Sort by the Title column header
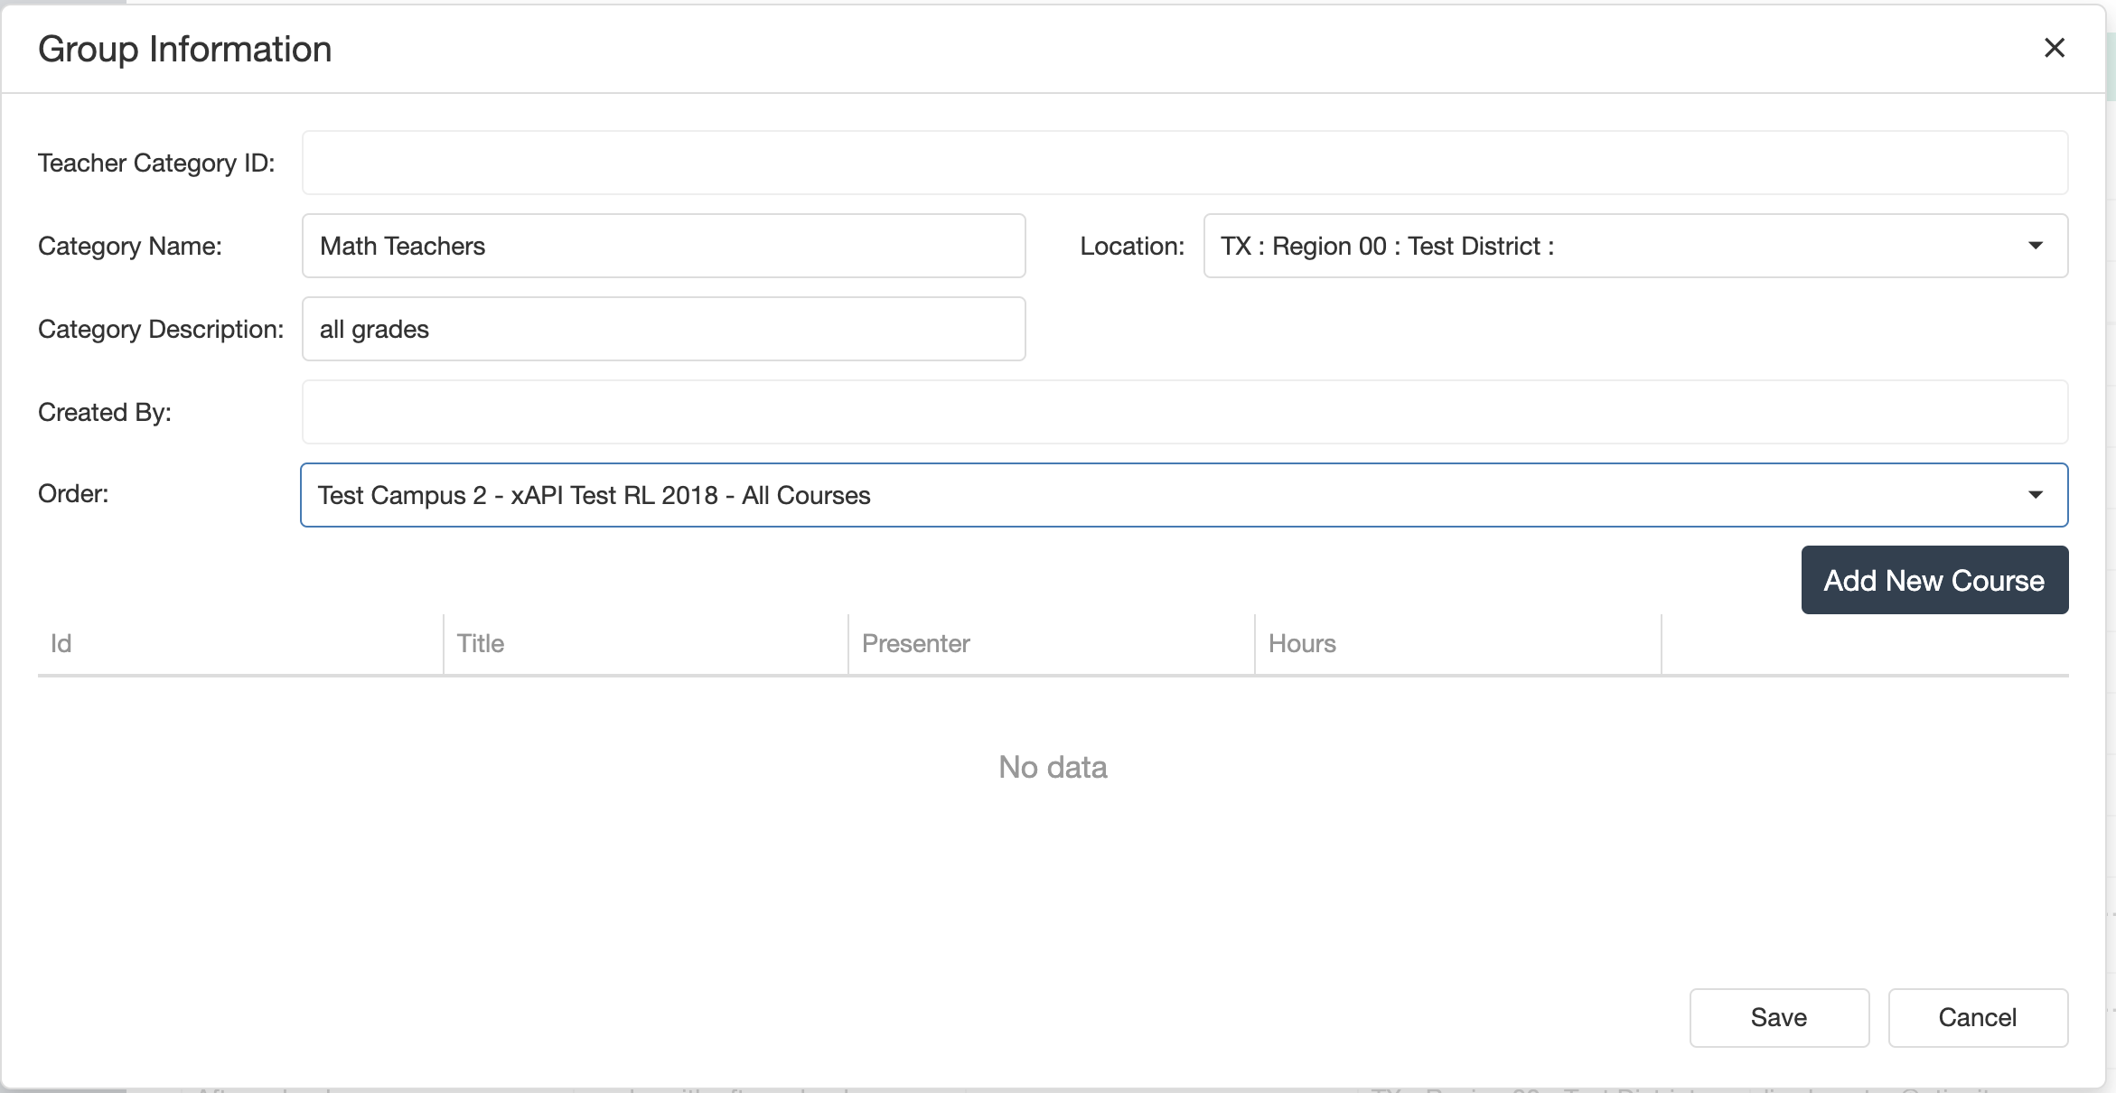Viewport: 2116px width, 1093px height. [481, 644]
